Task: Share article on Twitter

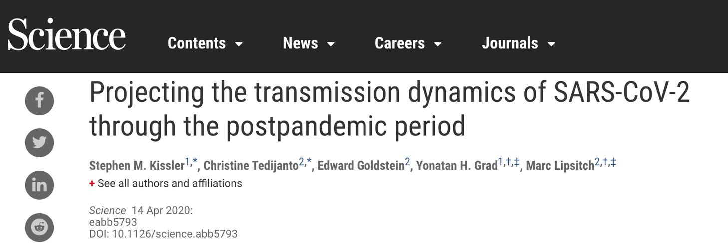Action: pos(39,143)
